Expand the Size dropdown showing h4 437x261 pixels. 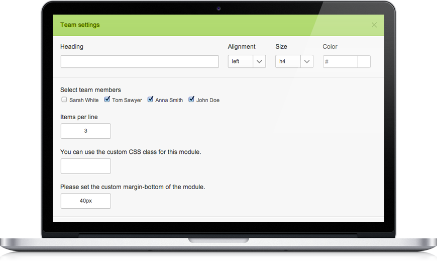(x=294, y=61)
